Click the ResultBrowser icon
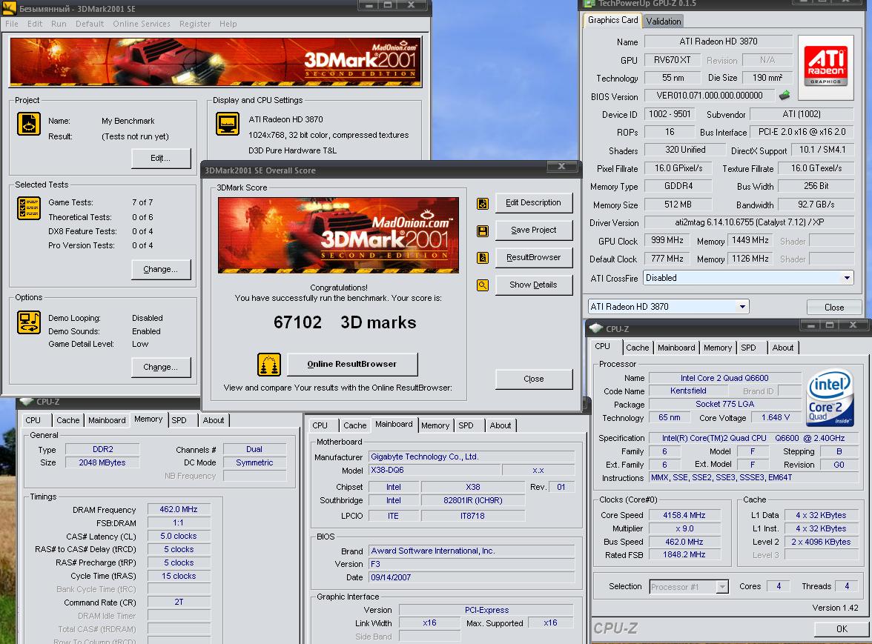This screenshot has height=644, width=872. coord(483,258)
